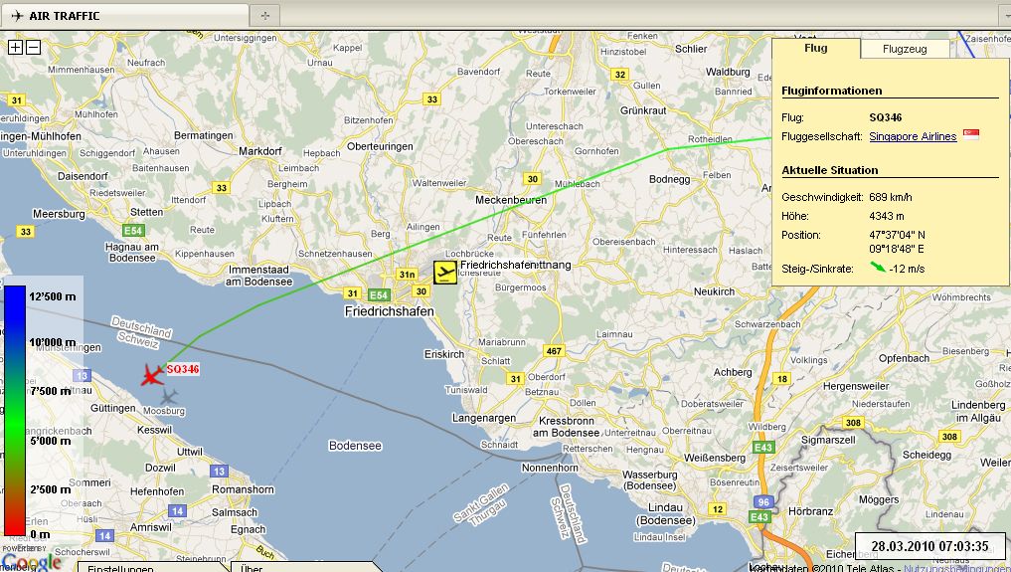Viewport: 1011px width, 572px height.
Task: Switch to the Flugzeug tab
Action: pyautogui.click(x=904, y=49)
